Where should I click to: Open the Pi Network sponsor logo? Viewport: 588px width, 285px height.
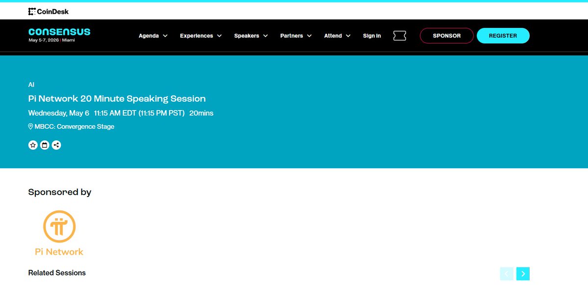59,233
